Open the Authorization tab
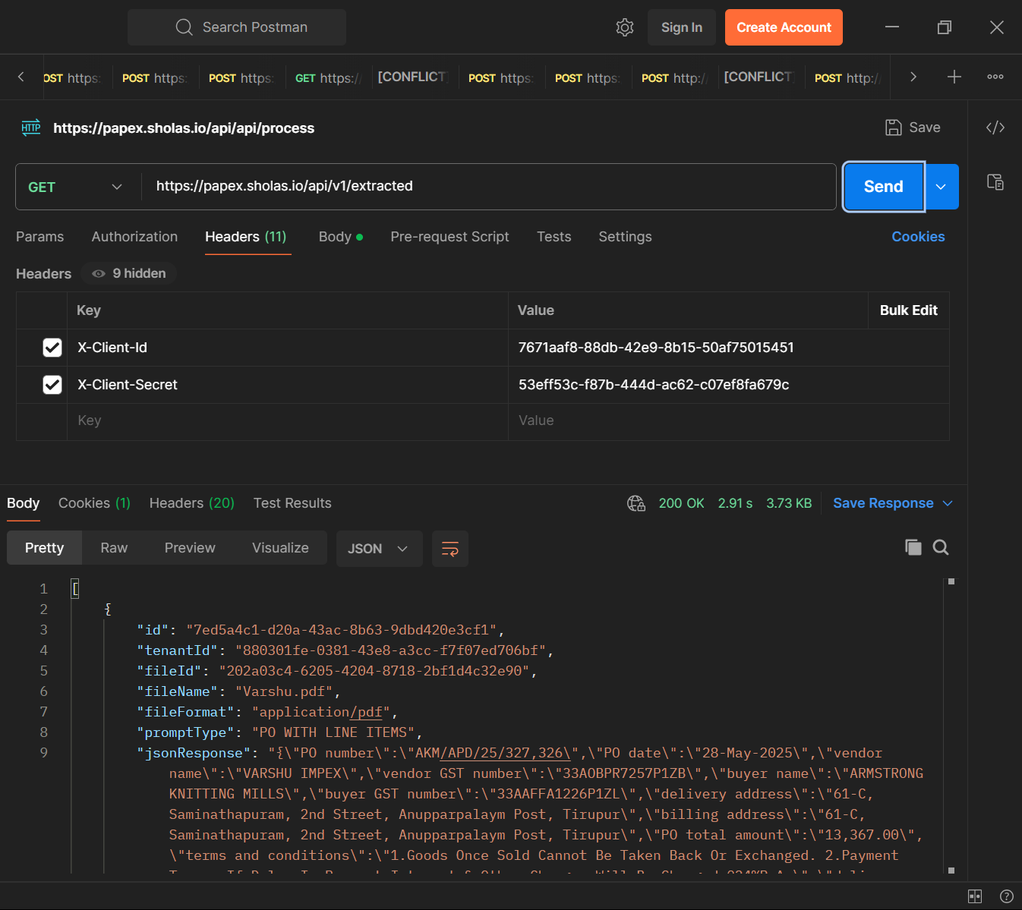This screenshot has height=910, width=1022. (134, 237)
